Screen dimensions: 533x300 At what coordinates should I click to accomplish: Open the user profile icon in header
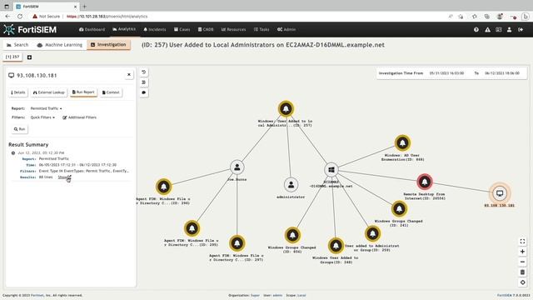click(509, 30)
